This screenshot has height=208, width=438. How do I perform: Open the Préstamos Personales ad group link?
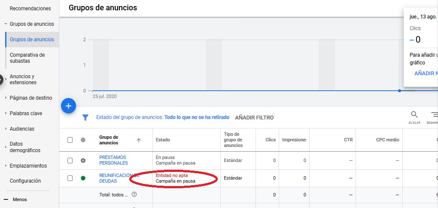coord(113,160)
